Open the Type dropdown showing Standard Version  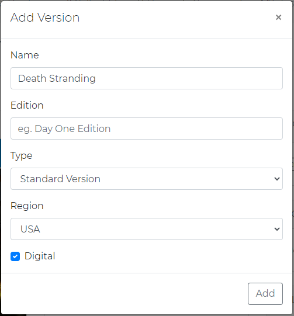point(147,179)
